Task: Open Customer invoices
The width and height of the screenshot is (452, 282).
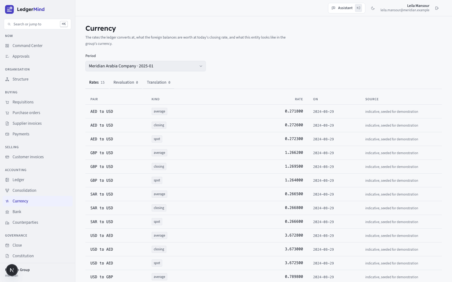Action: click(38, 157)
